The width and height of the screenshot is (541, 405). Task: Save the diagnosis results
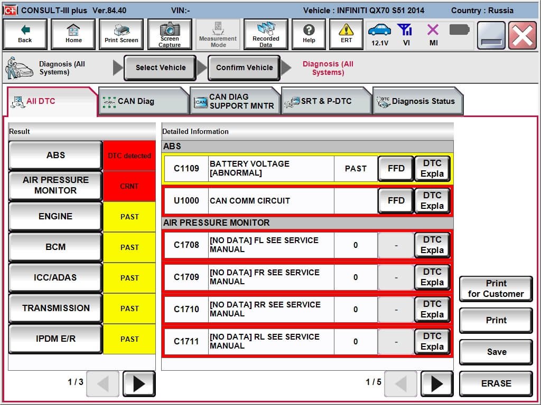point(496,352)
